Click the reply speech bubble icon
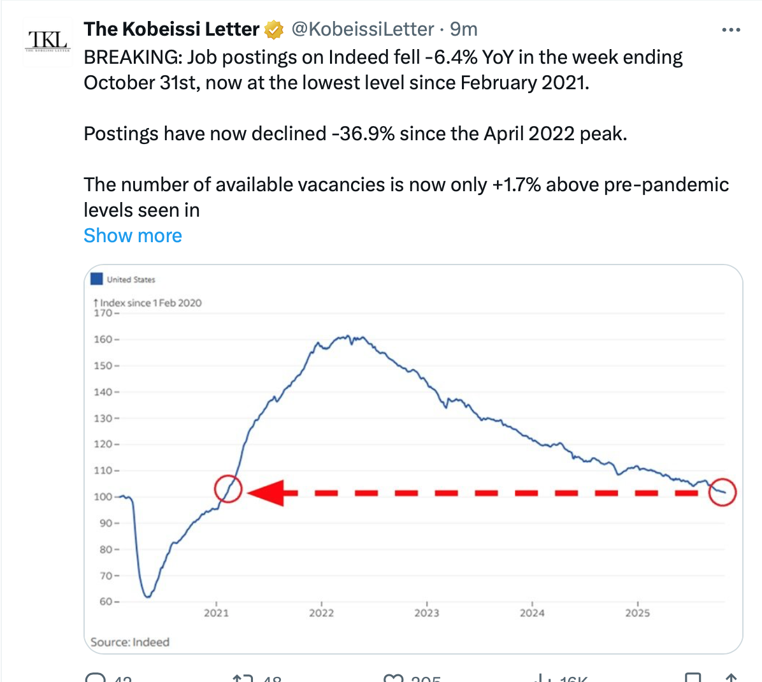The width and height of the screenshot is (762, 682). pos(96,678)
